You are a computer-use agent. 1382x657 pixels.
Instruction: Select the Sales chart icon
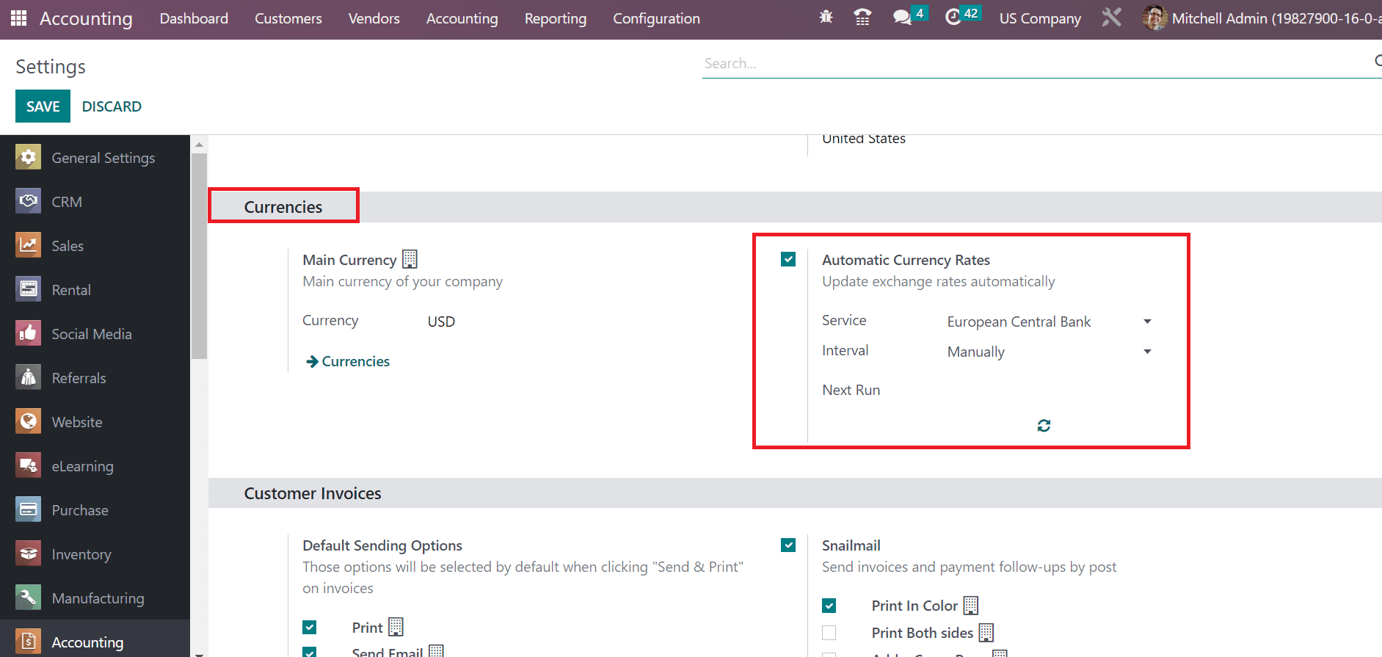28,245
